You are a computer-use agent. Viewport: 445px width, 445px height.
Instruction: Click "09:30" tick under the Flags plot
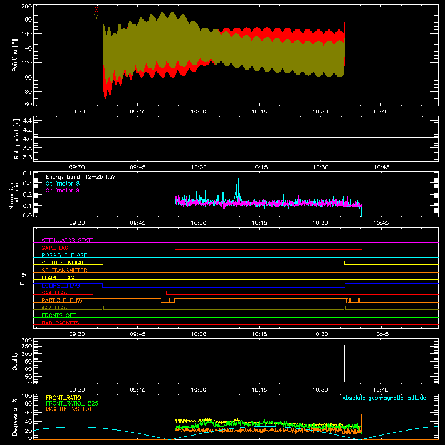[x=77, y=334]
